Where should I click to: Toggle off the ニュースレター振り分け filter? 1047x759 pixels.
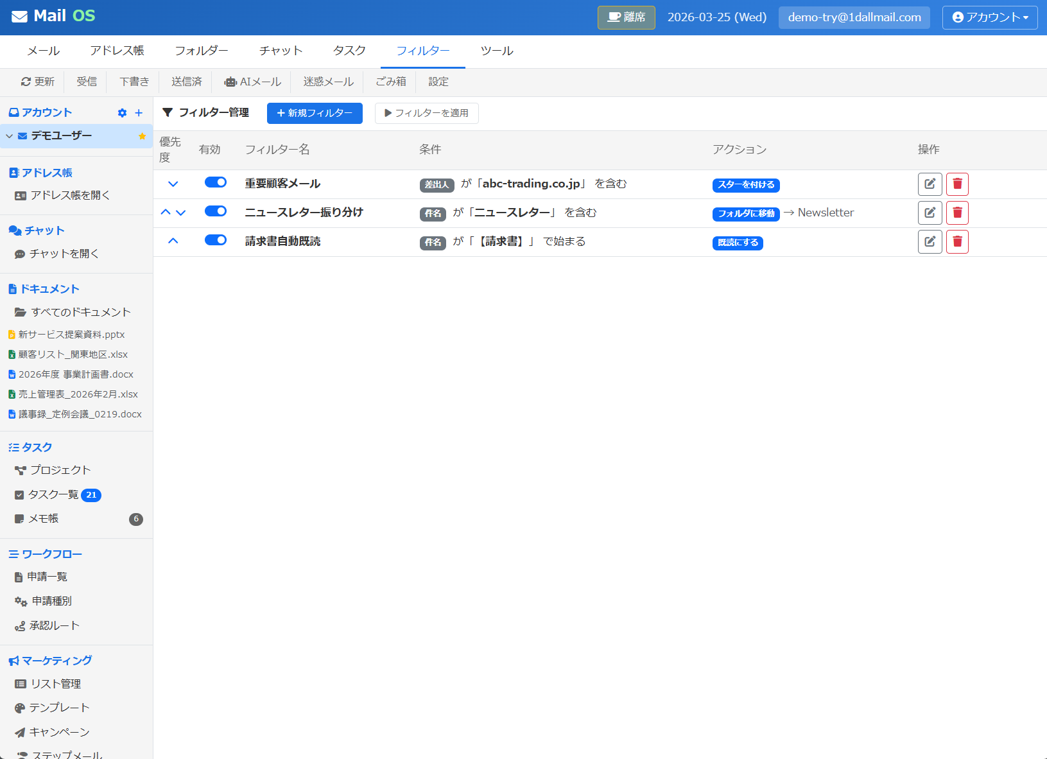point(216,211)
